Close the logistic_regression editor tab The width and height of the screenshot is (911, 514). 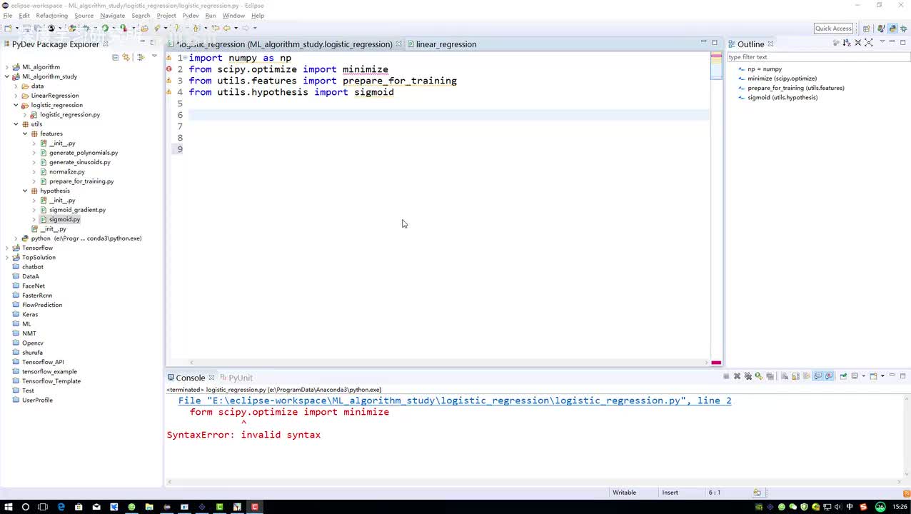[398, 44]
